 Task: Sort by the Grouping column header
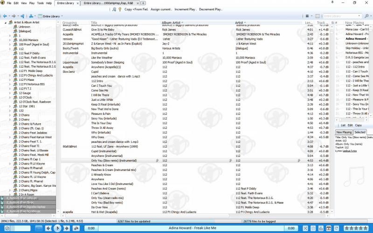point(69,22)
